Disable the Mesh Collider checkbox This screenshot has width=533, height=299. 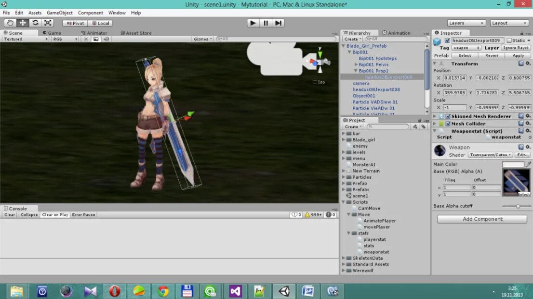pyautogui.click(x=448, y=124)
